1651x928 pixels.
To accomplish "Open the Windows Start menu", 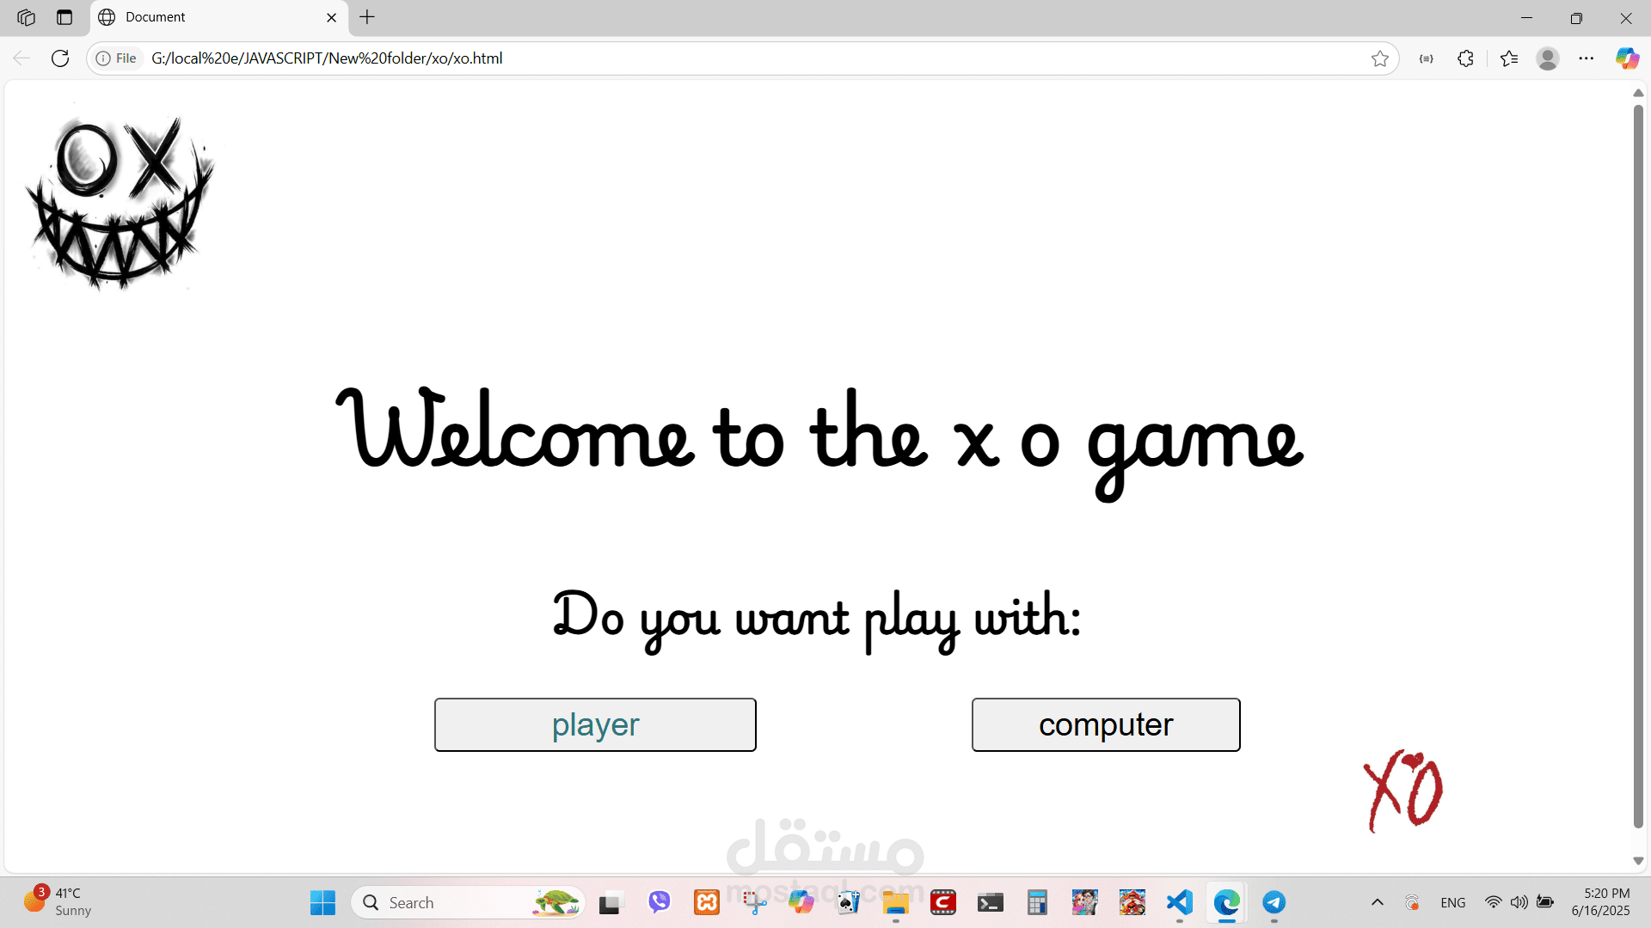I will pyautogui.click(x=322, y=902).
